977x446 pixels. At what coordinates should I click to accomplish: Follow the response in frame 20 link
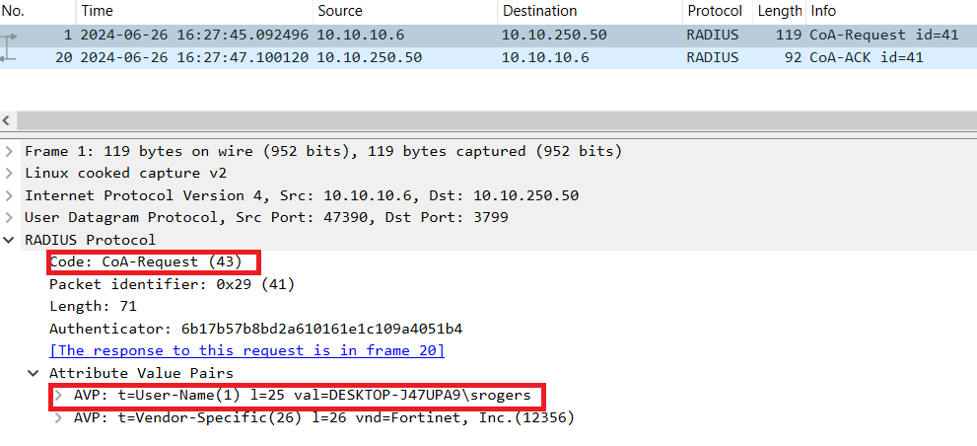pos(246,350)
